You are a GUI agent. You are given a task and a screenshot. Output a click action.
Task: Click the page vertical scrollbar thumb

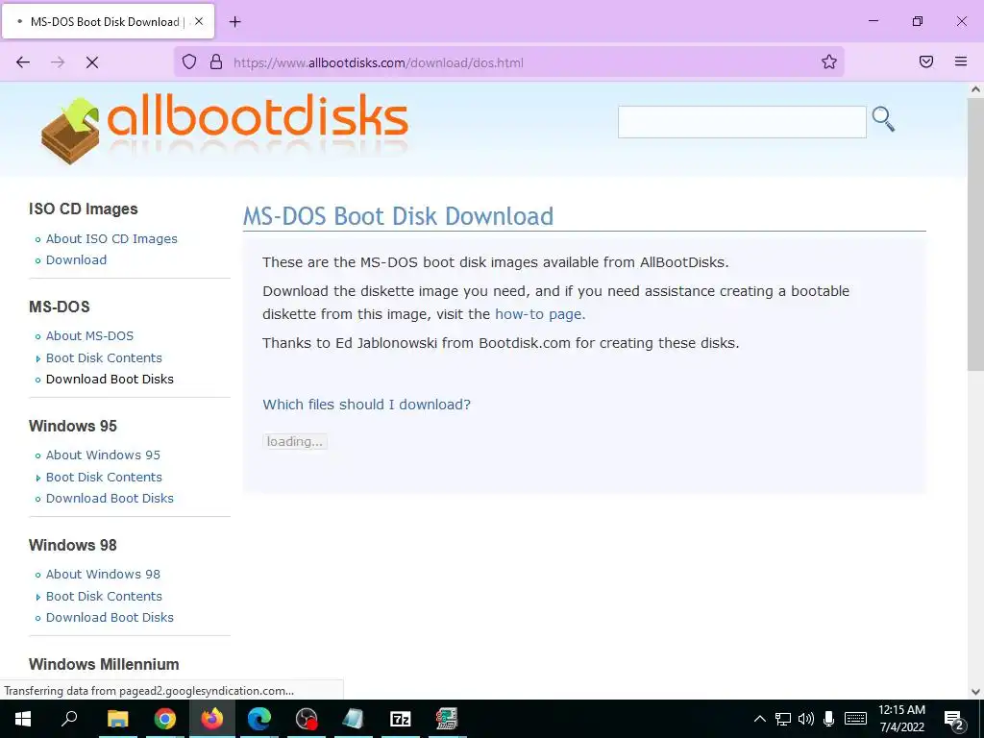(975, 234)
